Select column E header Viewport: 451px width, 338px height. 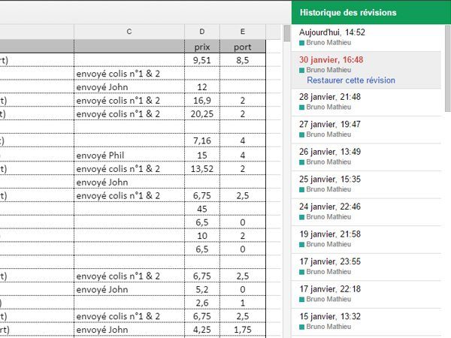pyautogui.click(x=243, y=32)
